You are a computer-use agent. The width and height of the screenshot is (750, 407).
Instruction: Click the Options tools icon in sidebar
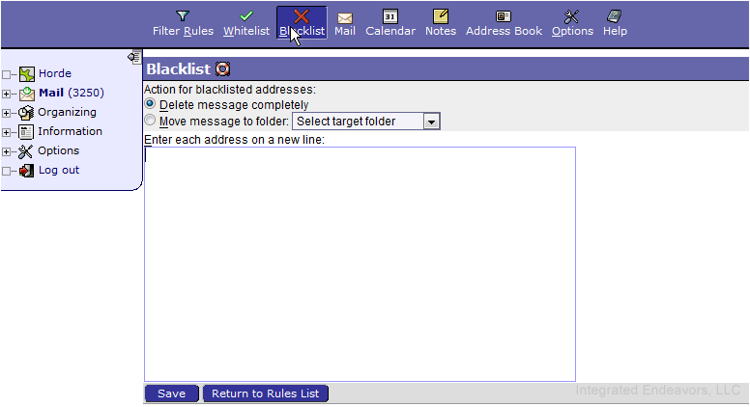tap(25, 151)
